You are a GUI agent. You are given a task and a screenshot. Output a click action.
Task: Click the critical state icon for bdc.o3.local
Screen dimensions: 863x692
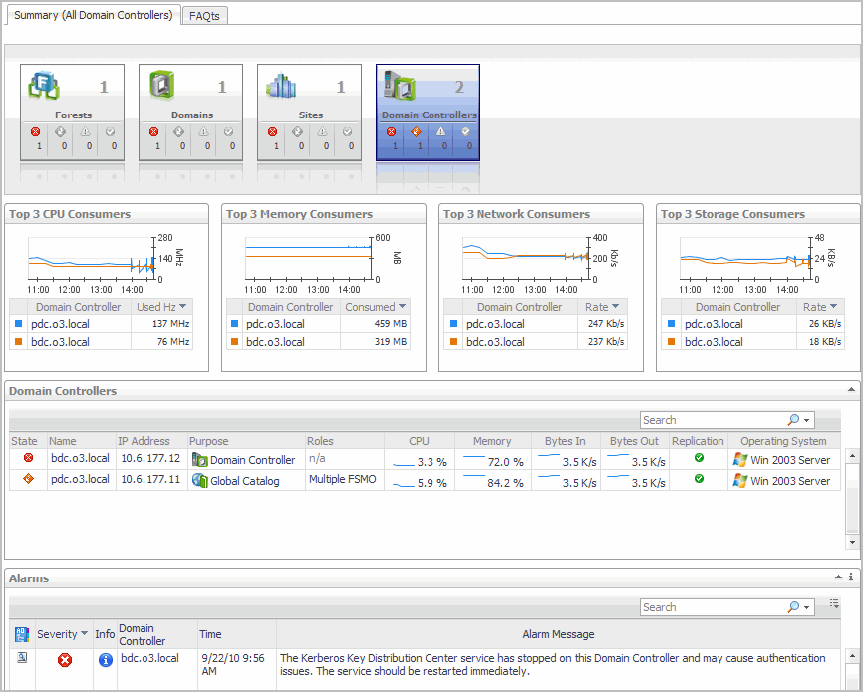[x=28, y=460]
